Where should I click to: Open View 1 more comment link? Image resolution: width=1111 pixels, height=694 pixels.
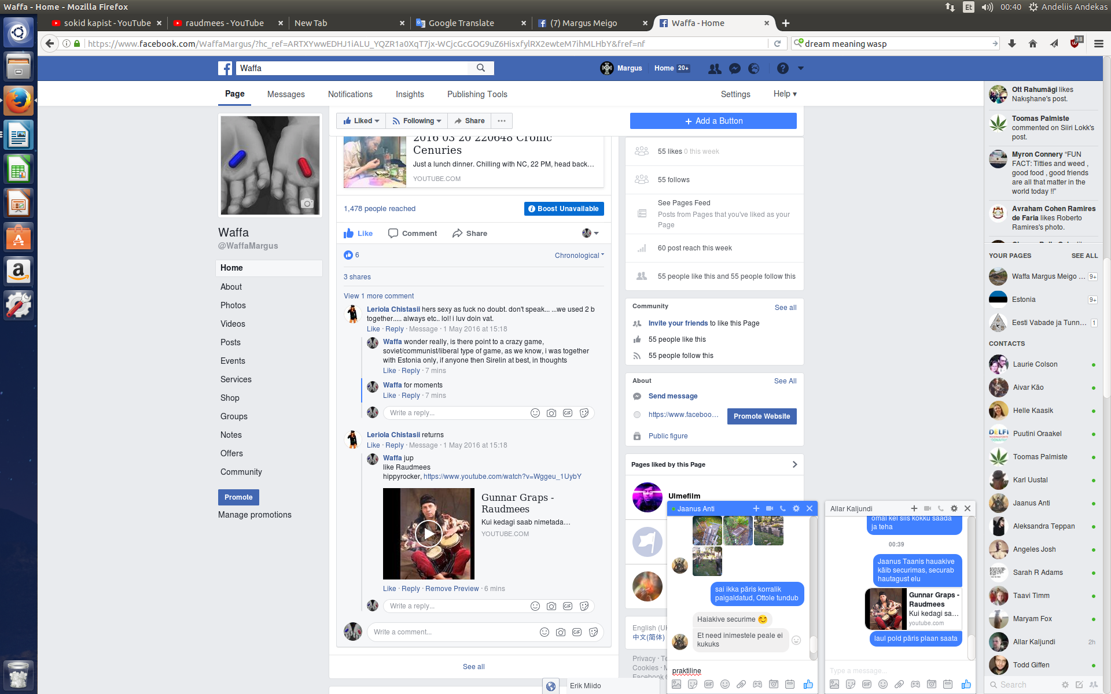pyautogui.click(x=379, y=296)
